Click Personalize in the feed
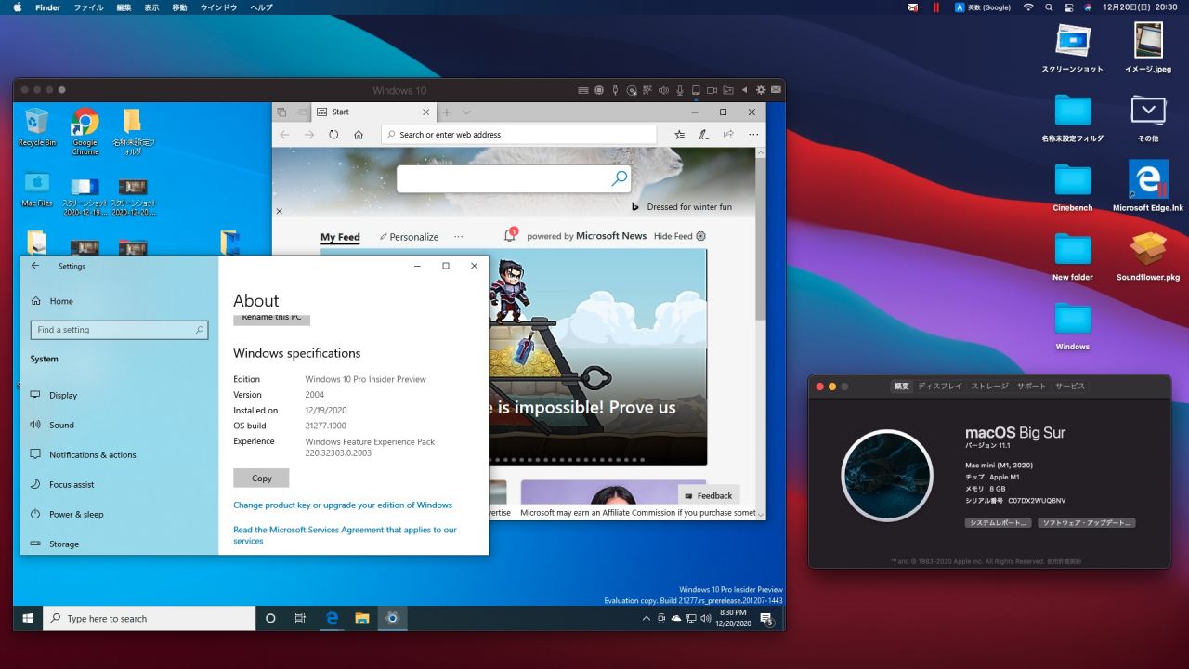1189x669 pixels. pyautogui.click(x=409, y=237)
